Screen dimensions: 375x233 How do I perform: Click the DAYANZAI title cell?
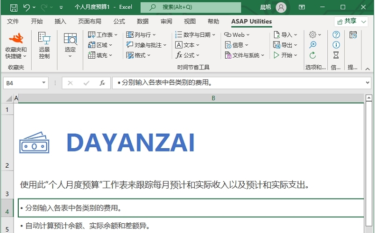[x=130, y=143]
